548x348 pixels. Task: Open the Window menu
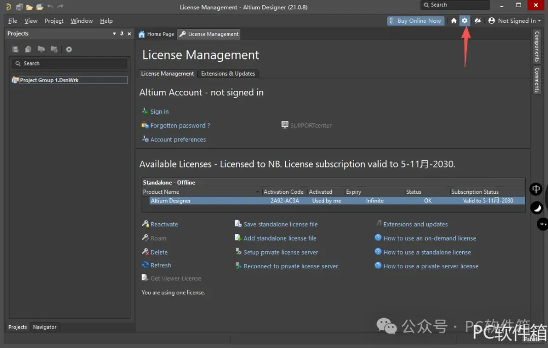pos(81,21)
